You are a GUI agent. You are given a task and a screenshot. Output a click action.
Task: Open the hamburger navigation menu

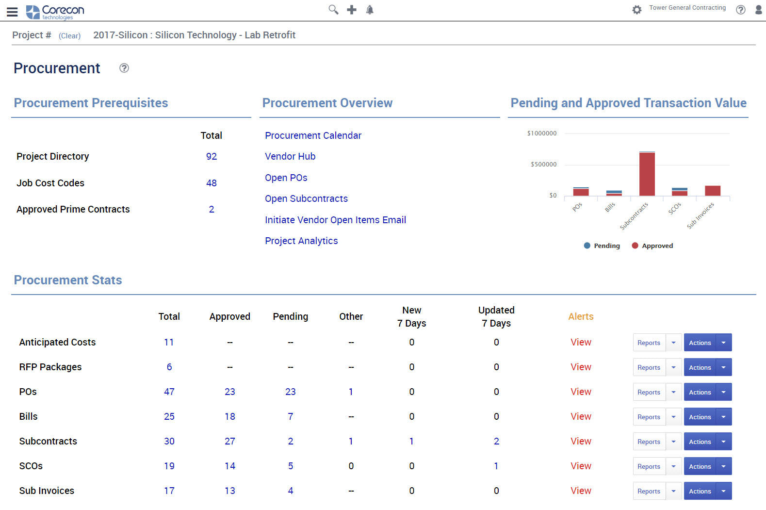click(x=12, y=12)
